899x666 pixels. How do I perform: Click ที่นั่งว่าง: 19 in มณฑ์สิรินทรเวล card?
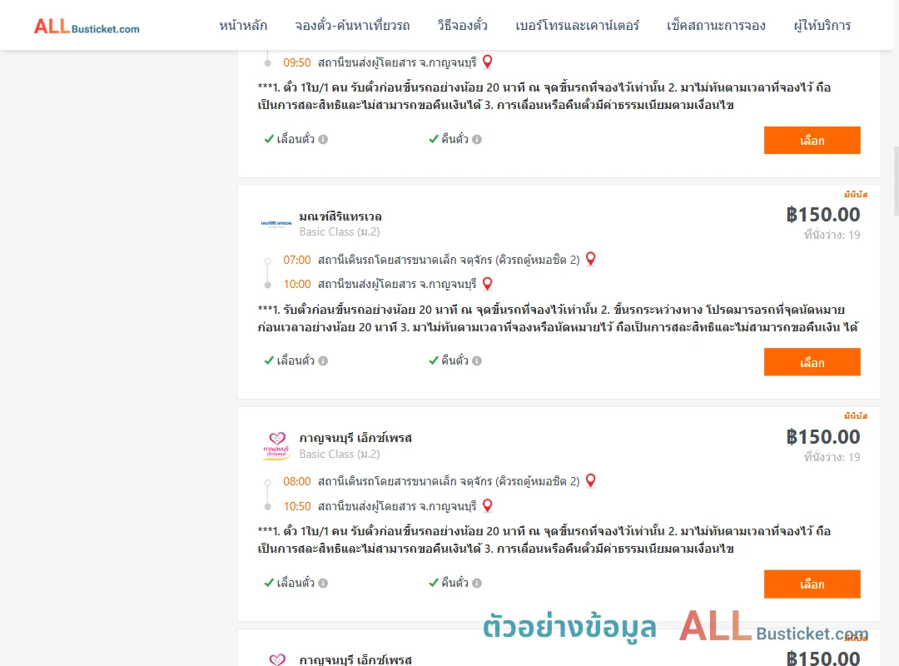[x=832, y=235]
